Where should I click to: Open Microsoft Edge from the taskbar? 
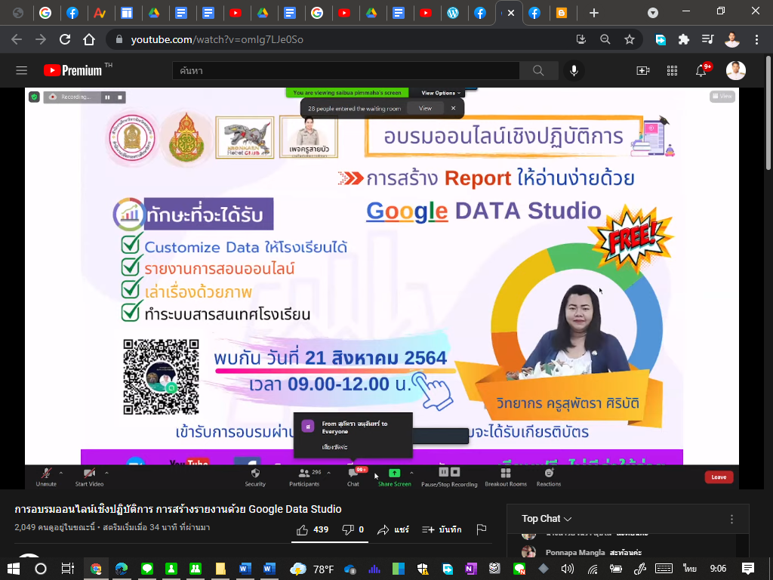click(122, 569)
